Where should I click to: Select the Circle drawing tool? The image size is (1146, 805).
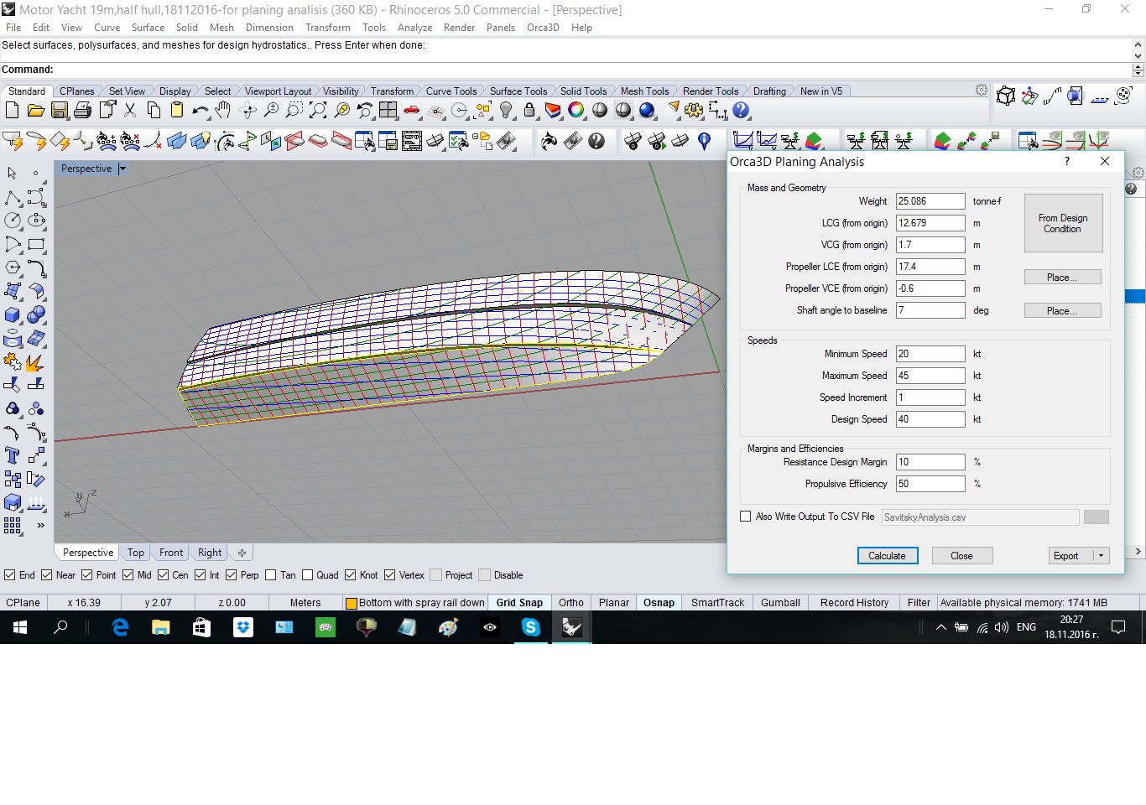[13, 221]
